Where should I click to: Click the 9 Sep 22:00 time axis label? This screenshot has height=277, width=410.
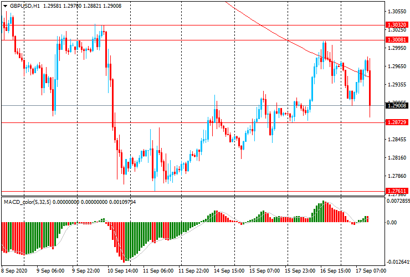(x=86, y=271)
